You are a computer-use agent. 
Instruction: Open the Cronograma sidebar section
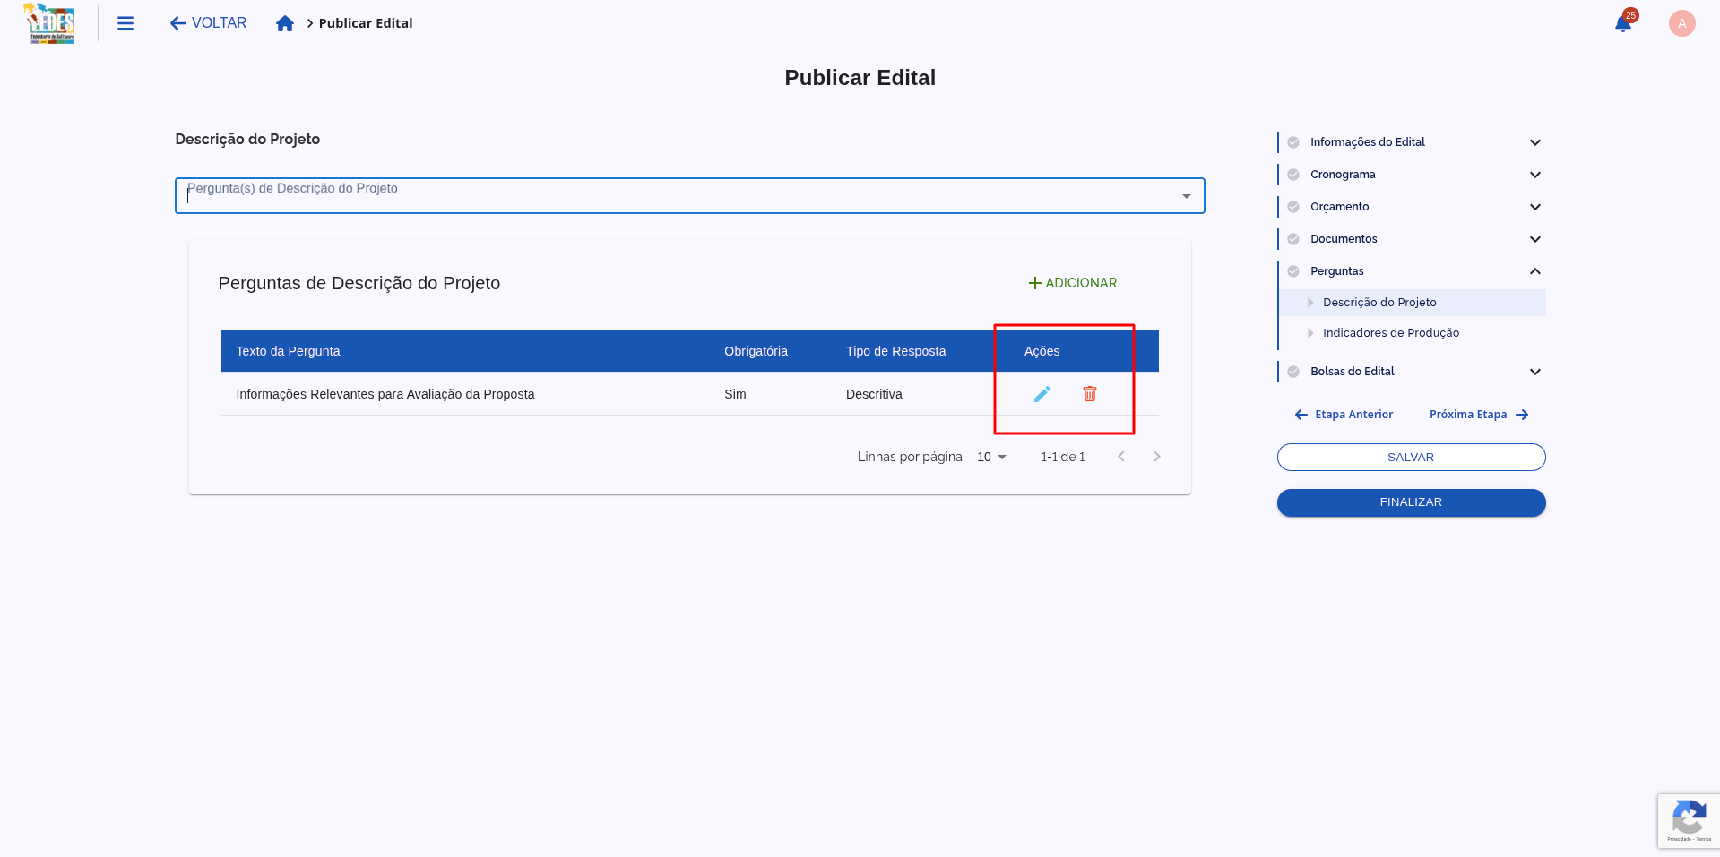pyautogui.click(x=1342, y=174)
